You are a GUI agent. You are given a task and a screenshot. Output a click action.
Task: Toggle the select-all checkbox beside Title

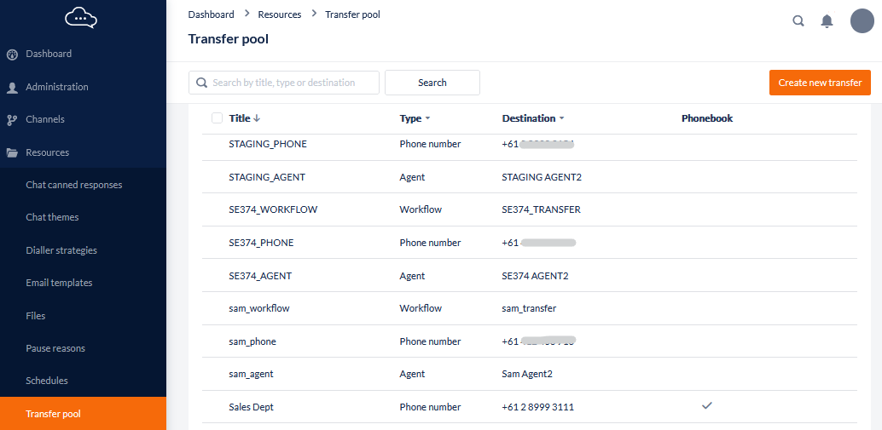click(217, 118)
